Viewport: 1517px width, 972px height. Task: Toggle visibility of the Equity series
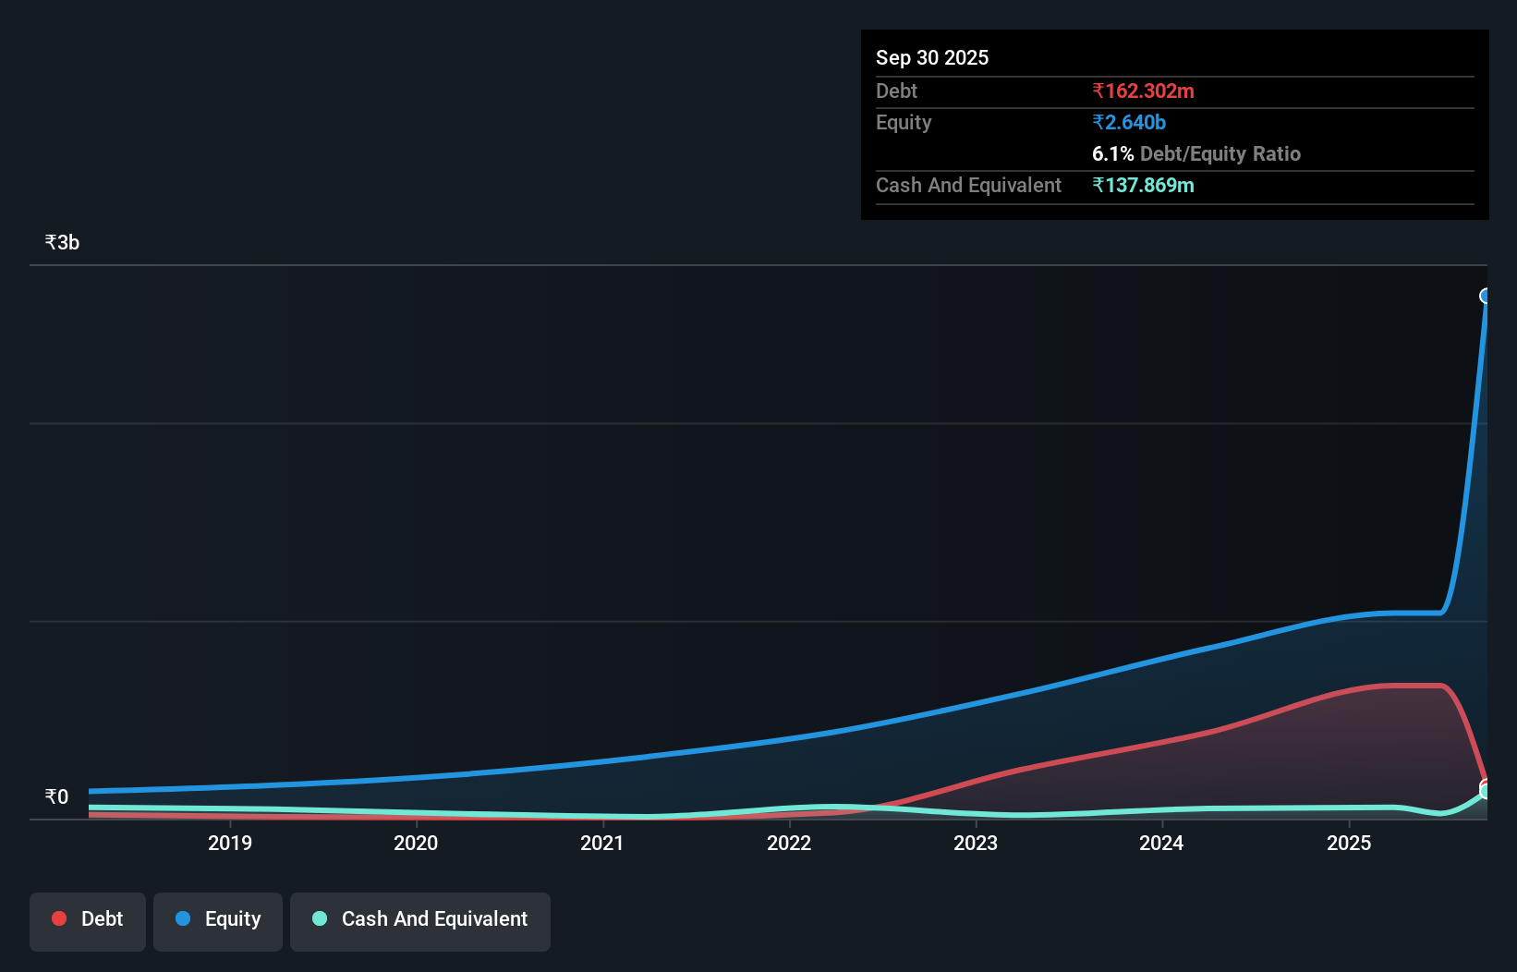(x=217, y=920)
